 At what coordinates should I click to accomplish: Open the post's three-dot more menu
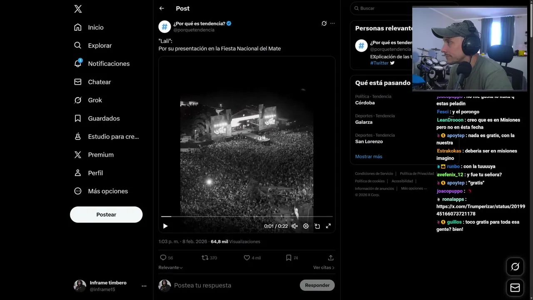332,23
